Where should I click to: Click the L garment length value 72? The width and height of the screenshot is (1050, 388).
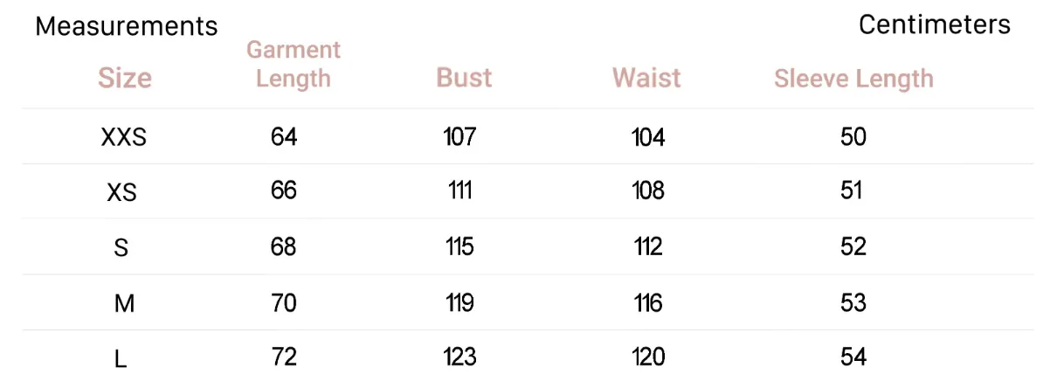[x=284, y=357]
